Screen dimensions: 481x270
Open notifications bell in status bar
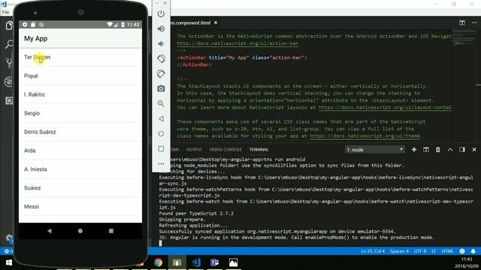(x=473, y=251)
